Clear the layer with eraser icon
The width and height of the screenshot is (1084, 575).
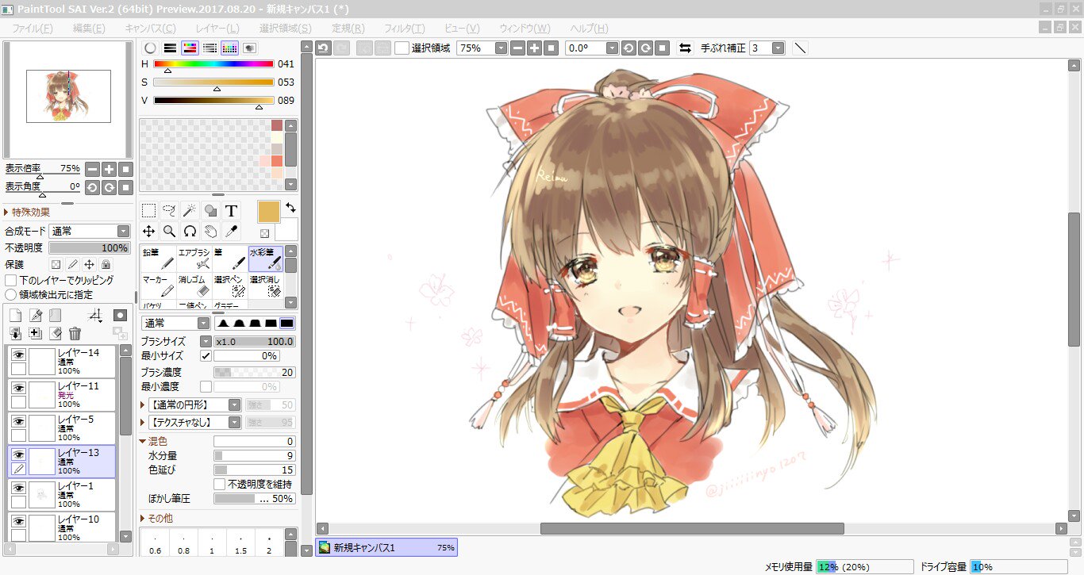(55, 333)
